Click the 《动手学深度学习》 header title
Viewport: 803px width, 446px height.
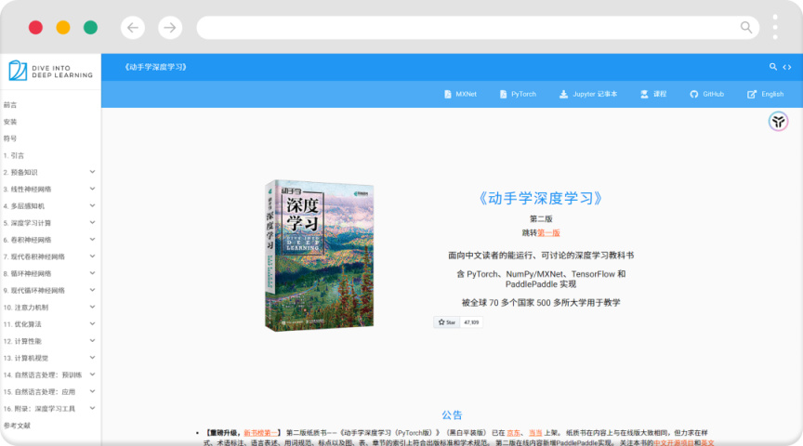(x=156, y=67)
